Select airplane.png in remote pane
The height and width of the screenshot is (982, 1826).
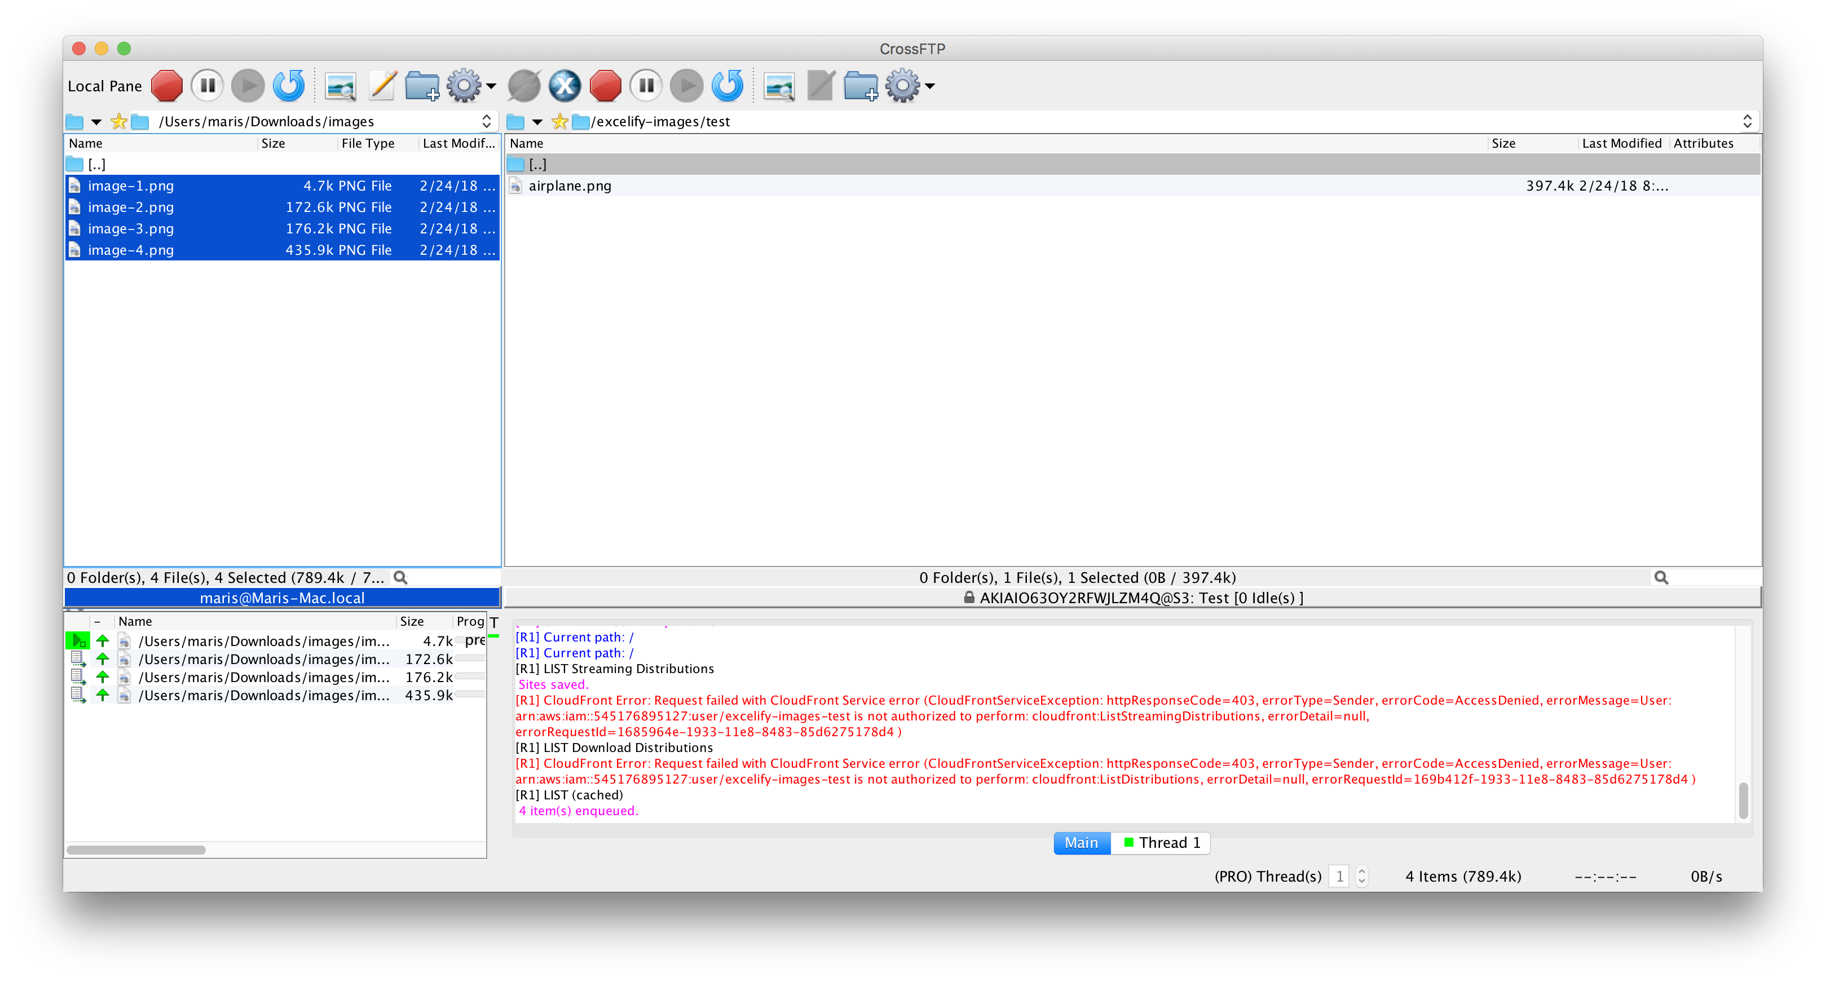point(570,185)
